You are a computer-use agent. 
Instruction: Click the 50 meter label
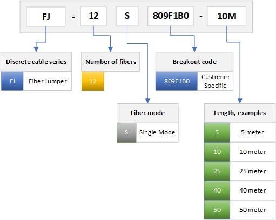(x=253, y=210)
